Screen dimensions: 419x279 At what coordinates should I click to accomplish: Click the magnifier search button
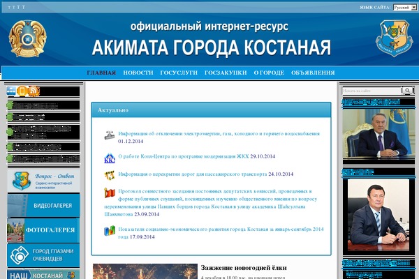click(407, 91)
